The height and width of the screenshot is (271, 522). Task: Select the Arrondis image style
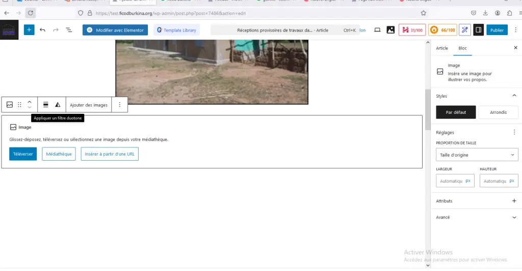[498, 112]
